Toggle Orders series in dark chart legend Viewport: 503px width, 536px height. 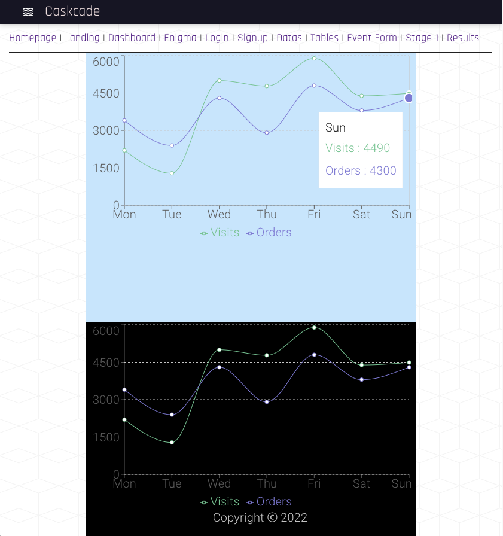tap(269, 501)
